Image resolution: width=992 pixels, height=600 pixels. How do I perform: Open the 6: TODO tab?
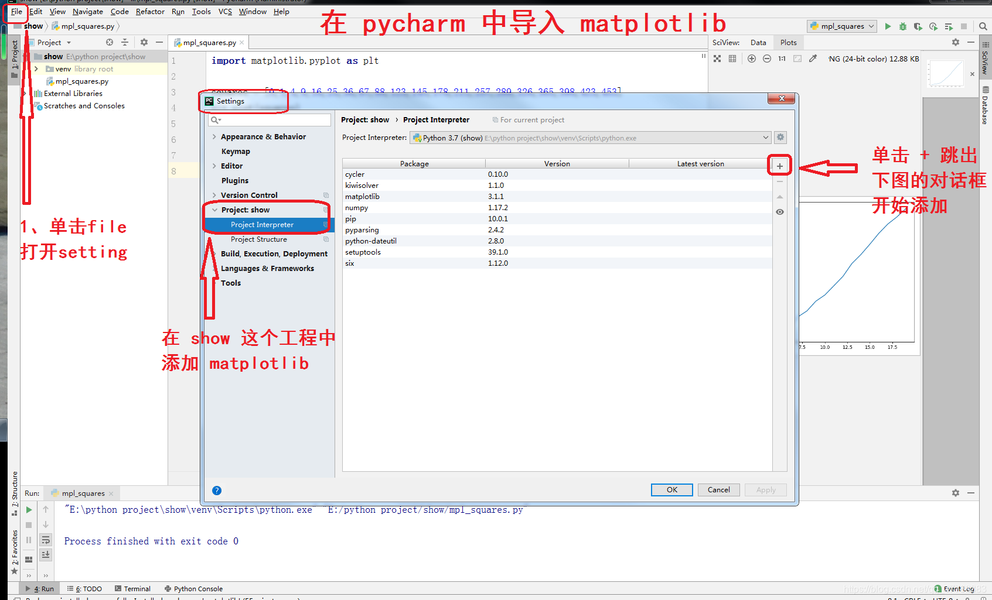84,589
